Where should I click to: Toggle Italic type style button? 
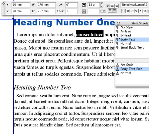(132, 11)
